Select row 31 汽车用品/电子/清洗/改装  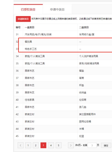tap(63, 35)
